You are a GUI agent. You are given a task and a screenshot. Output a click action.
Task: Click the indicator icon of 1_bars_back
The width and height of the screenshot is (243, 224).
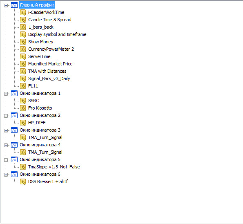point(23,27)
